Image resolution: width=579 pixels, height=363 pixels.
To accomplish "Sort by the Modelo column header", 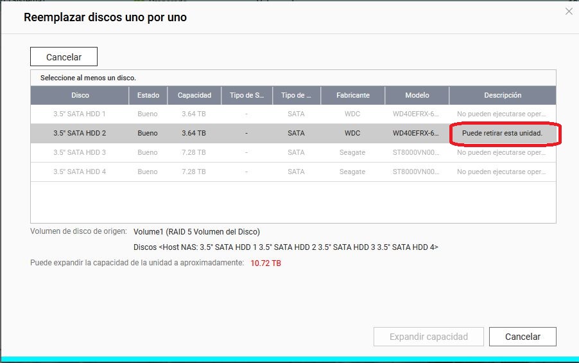I will coord(417,95).
